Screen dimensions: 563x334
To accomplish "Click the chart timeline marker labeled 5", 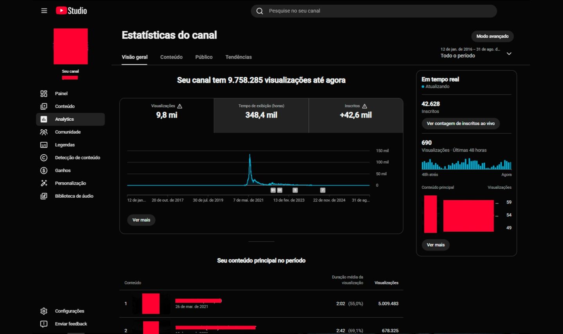I will [x=295, y=190].
